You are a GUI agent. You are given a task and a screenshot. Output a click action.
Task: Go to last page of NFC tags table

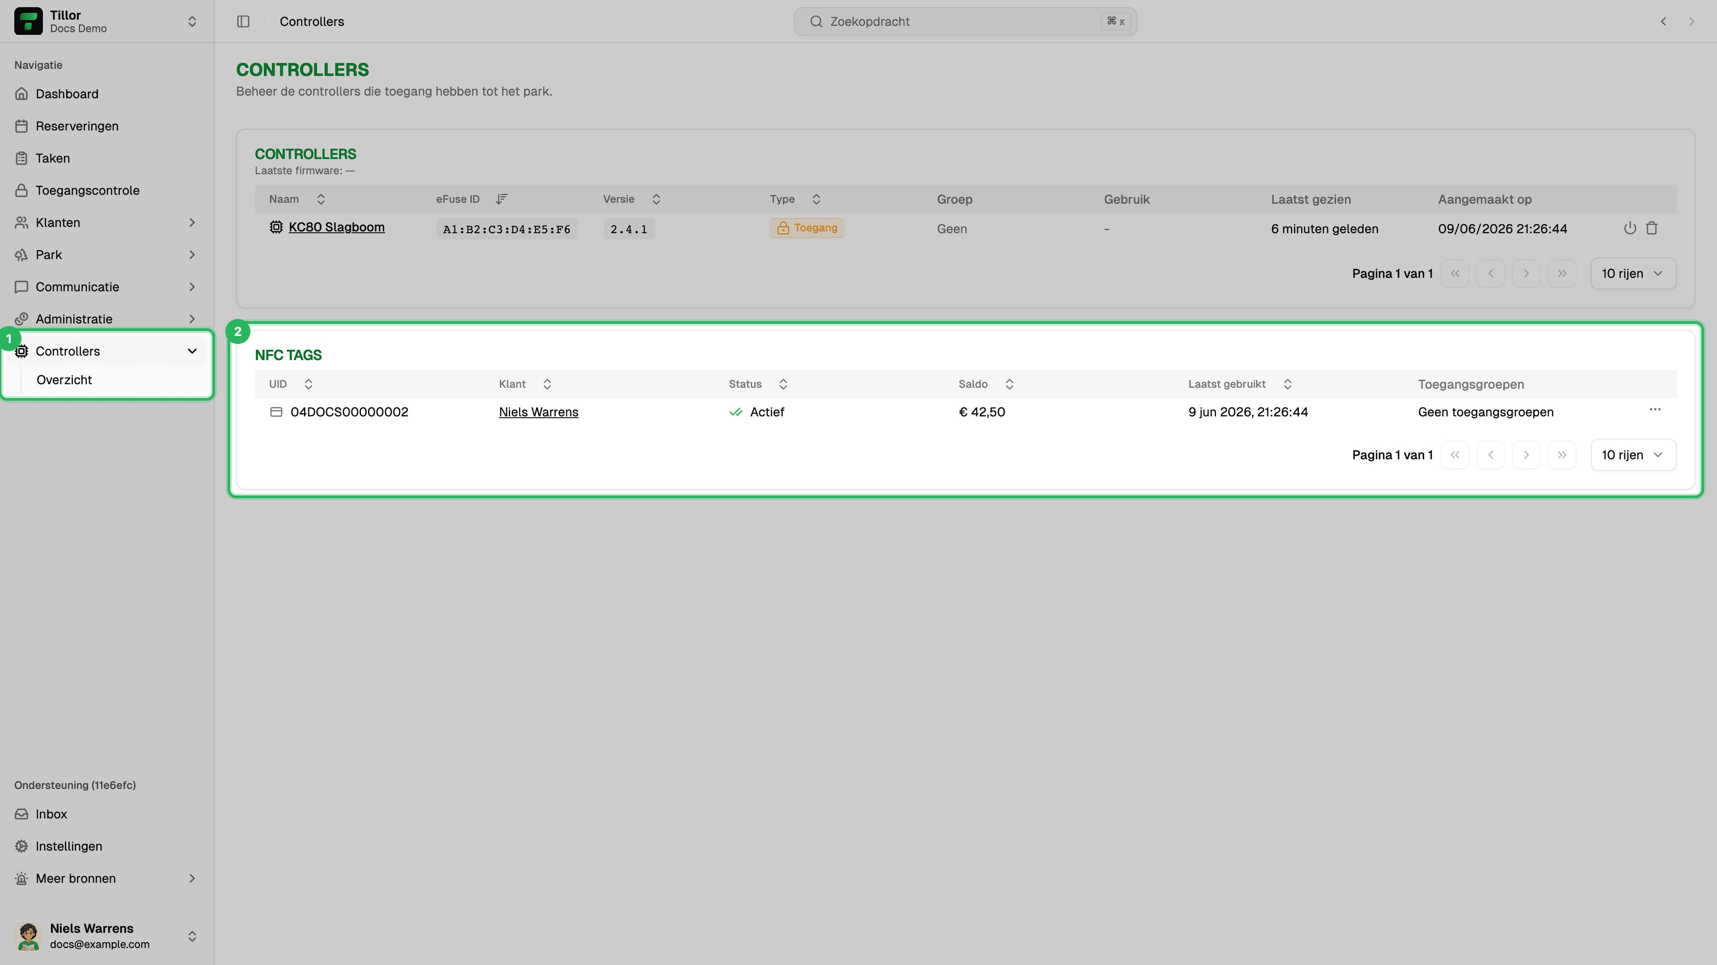[1562, 455]
